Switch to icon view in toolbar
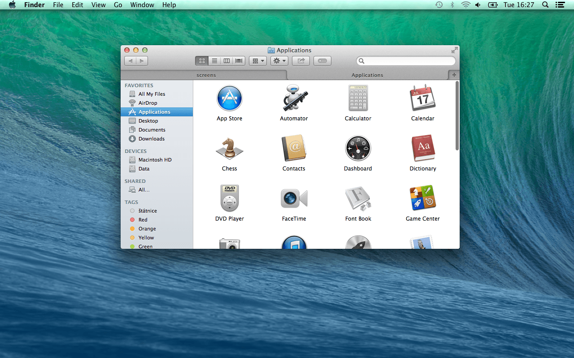The image size is (574, 358). click(x=202, y=61)
